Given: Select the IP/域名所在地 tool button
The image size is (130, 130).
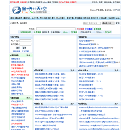Looking at the screenshot, I should tap(86, 32).
